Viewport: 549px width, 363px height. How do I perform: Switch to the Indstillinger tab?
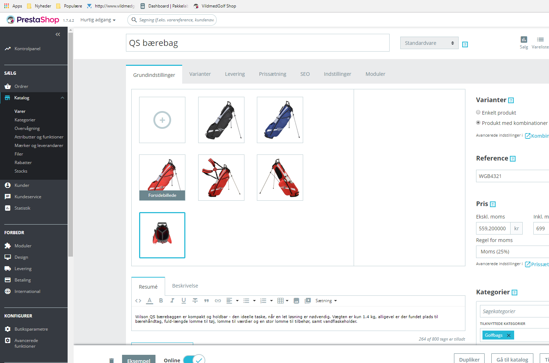click(337, 74)
